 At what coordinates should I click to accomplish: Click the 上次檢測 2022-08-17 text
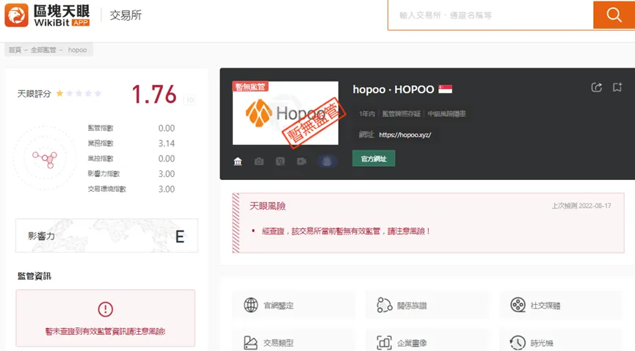pyautogui.click(x=581, y=206)
